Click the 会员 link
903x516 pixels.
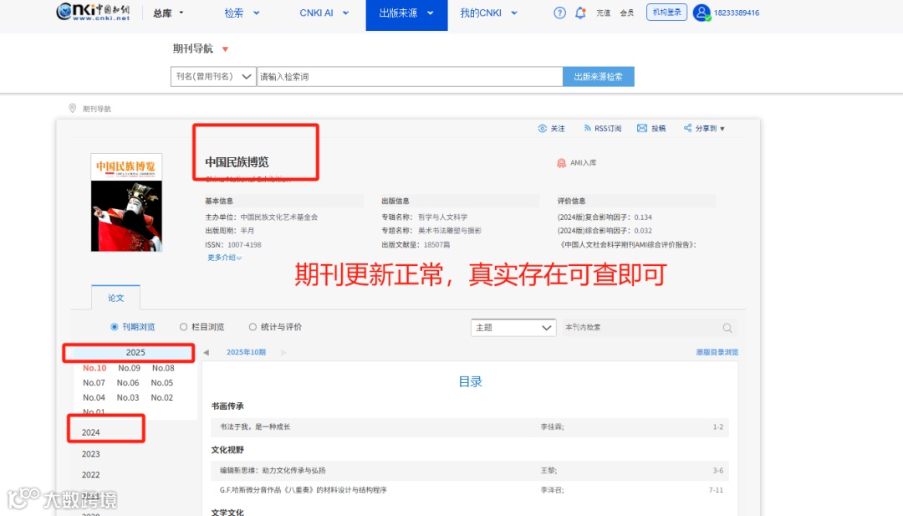626,13
